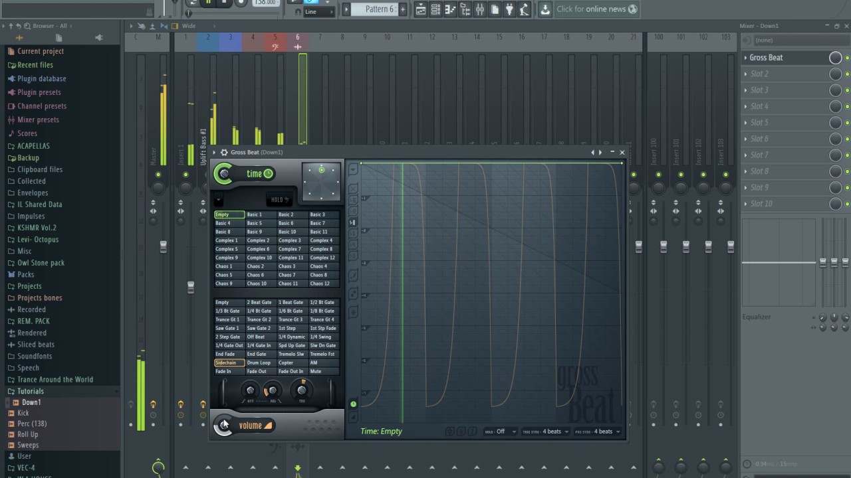The image size is (851, 478).
Task: Toggle Slot 10 enable LED in mixer
Action: click(847, 204)
